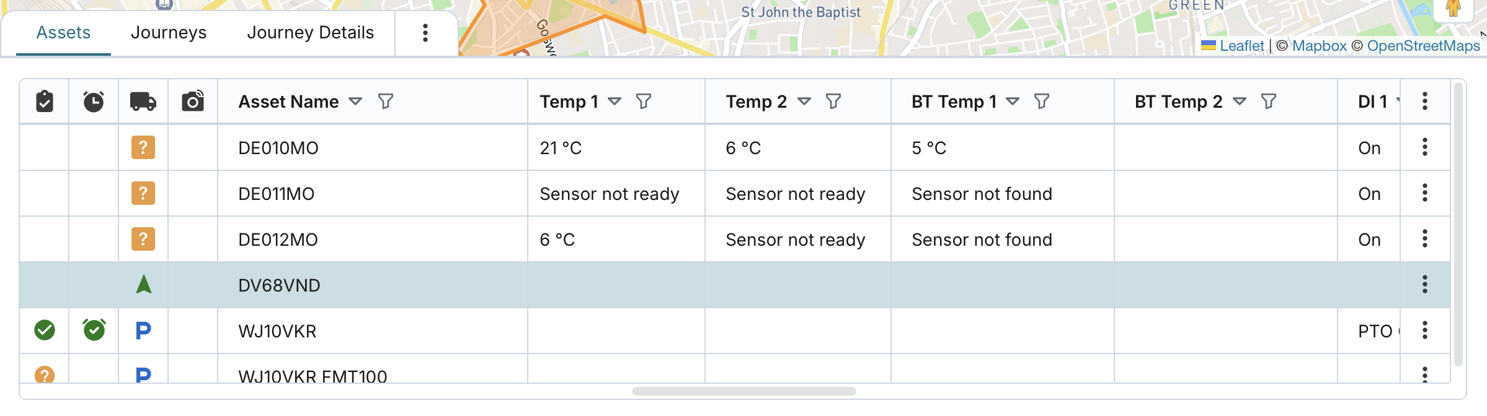The width and height of the screenshot is (1487, 416).
Task: Click the green navigation arrow for DV68VND
Action: click(x=143, y=285)
